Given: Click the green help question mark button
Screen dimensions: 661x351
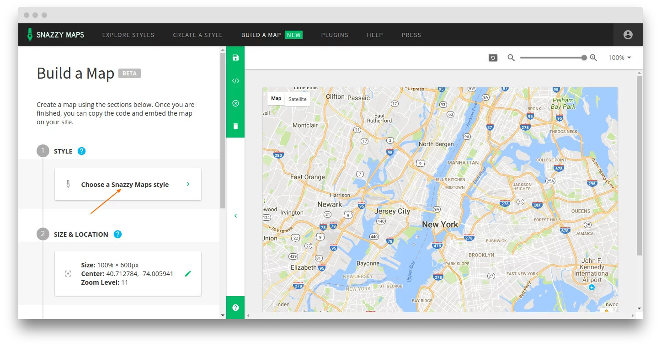Looking at the screenshot, I should pyautogui.click(x=235, y=308).
